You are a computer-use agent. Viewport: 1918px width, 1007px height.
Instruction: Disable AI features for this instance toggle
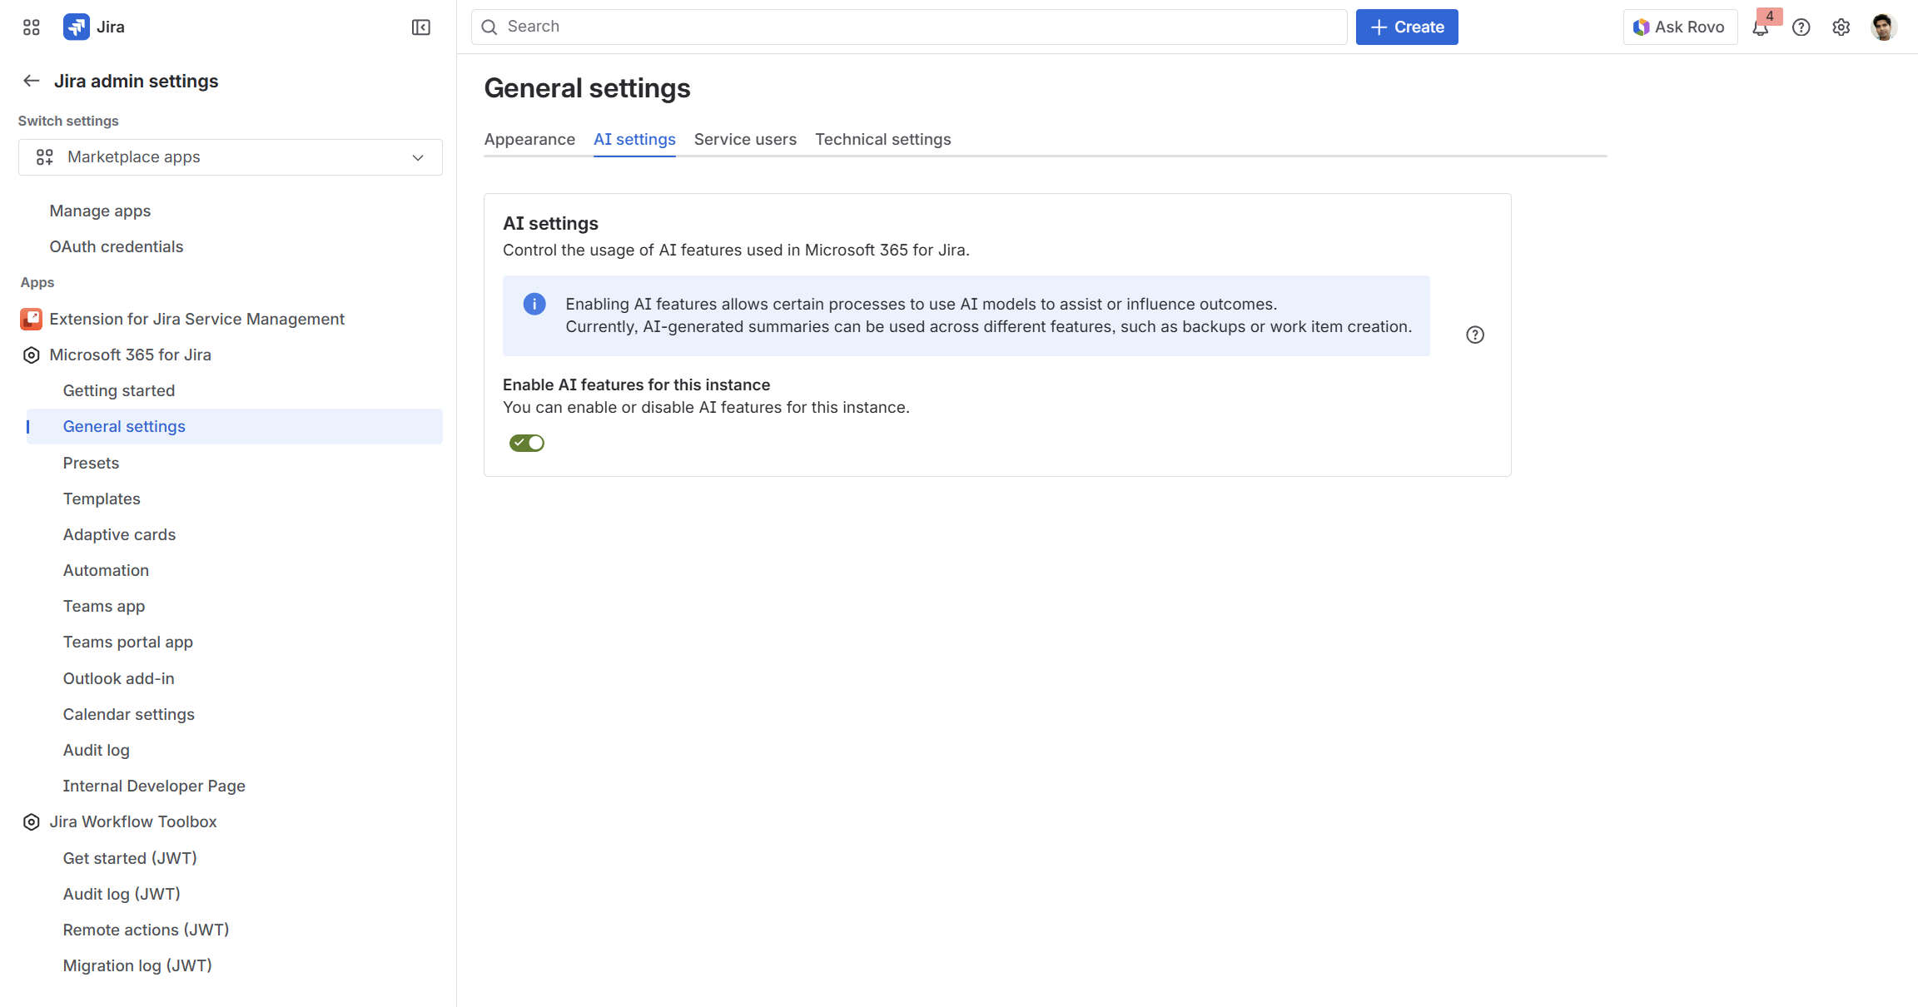click(x=527, y=443)
